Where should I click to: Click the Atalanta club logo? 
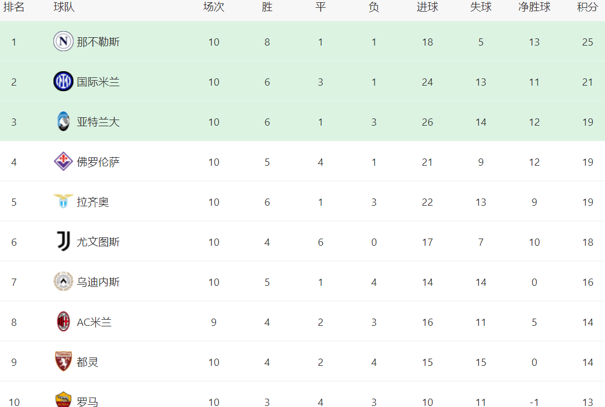click(x=63, y=122)
